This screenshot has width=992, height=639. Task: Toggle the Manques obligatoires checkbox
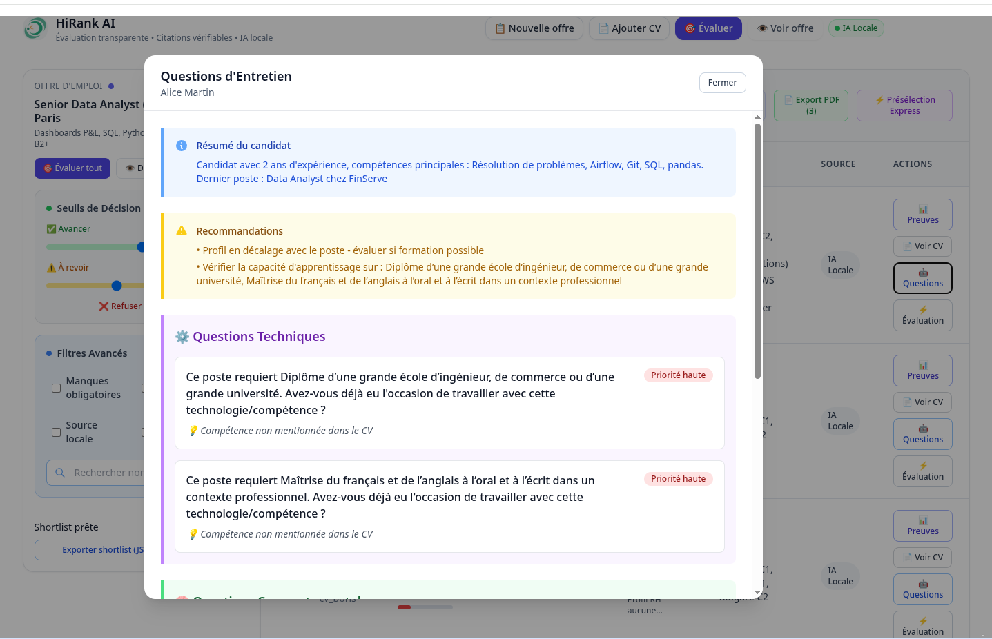[x=57, y=388]
